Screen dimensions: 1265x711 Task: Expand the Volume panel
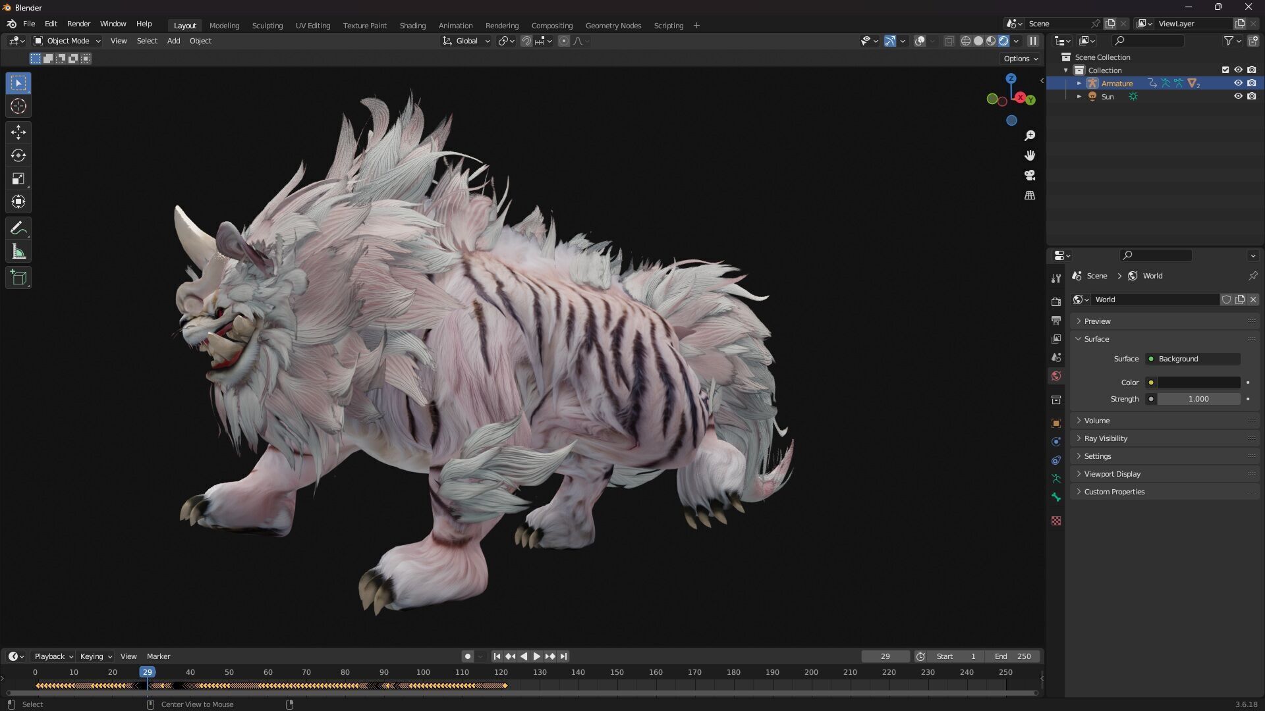(x=1165, y=421)
